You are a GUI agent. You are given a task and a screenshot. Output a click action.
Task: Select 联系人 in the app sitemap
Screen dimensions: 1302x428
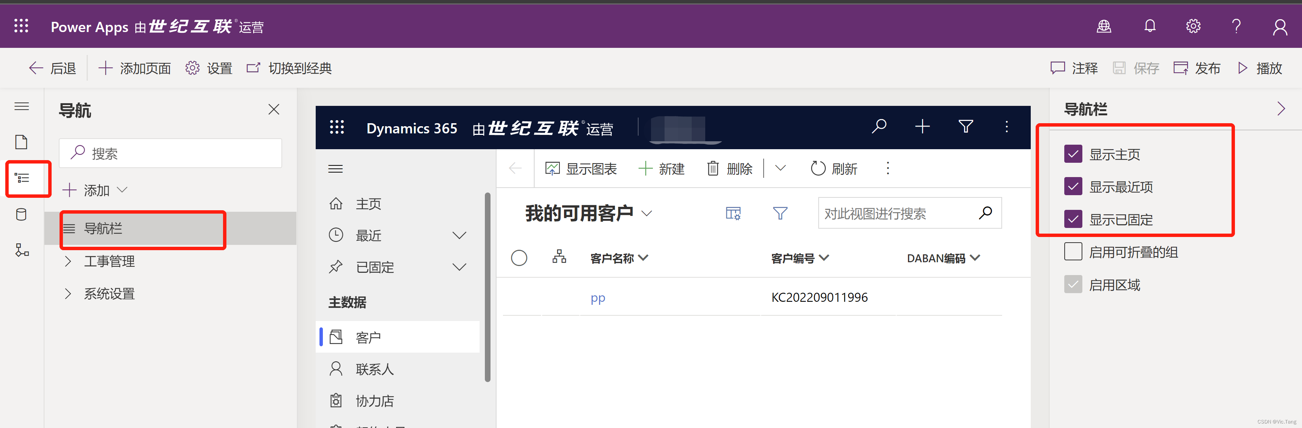(374, 369)
